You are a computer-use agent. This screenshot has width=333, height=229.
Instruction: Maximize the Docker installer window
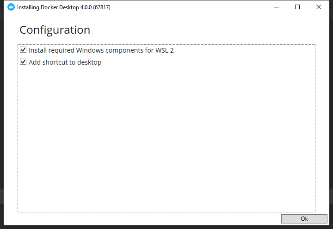click(297, 7)
